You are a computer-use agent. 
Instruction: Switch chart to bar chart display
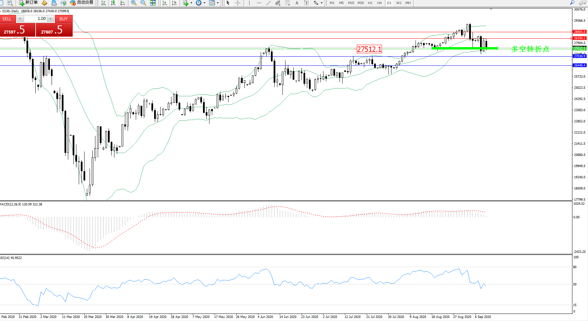pyautogui.click(x=104, y=3)
